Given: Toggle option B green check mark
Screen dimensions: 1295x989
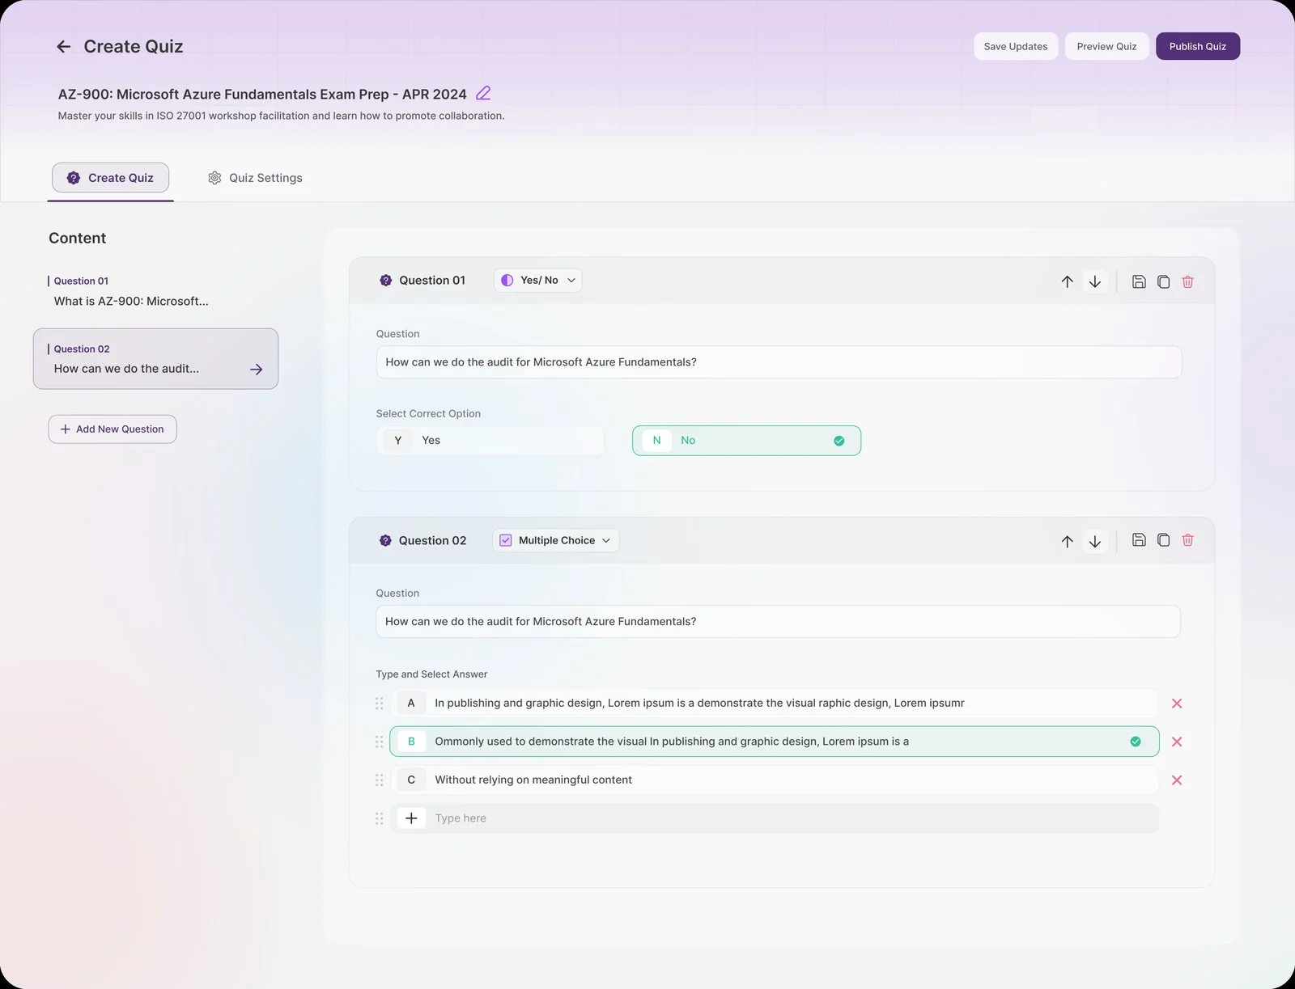Looking at the screenshot, I should pyautogui.click(x=1135, y=742).
